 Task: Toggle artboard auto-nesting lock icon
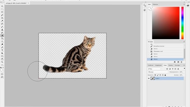pyautogui.click(x=163, y=75)
